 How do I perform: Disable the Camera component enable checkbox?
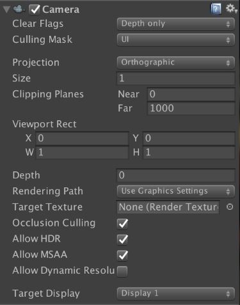(35, 10)
